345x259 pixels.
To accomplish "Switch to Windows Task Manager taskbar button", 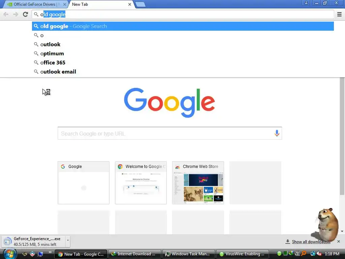I will [189, 254].
